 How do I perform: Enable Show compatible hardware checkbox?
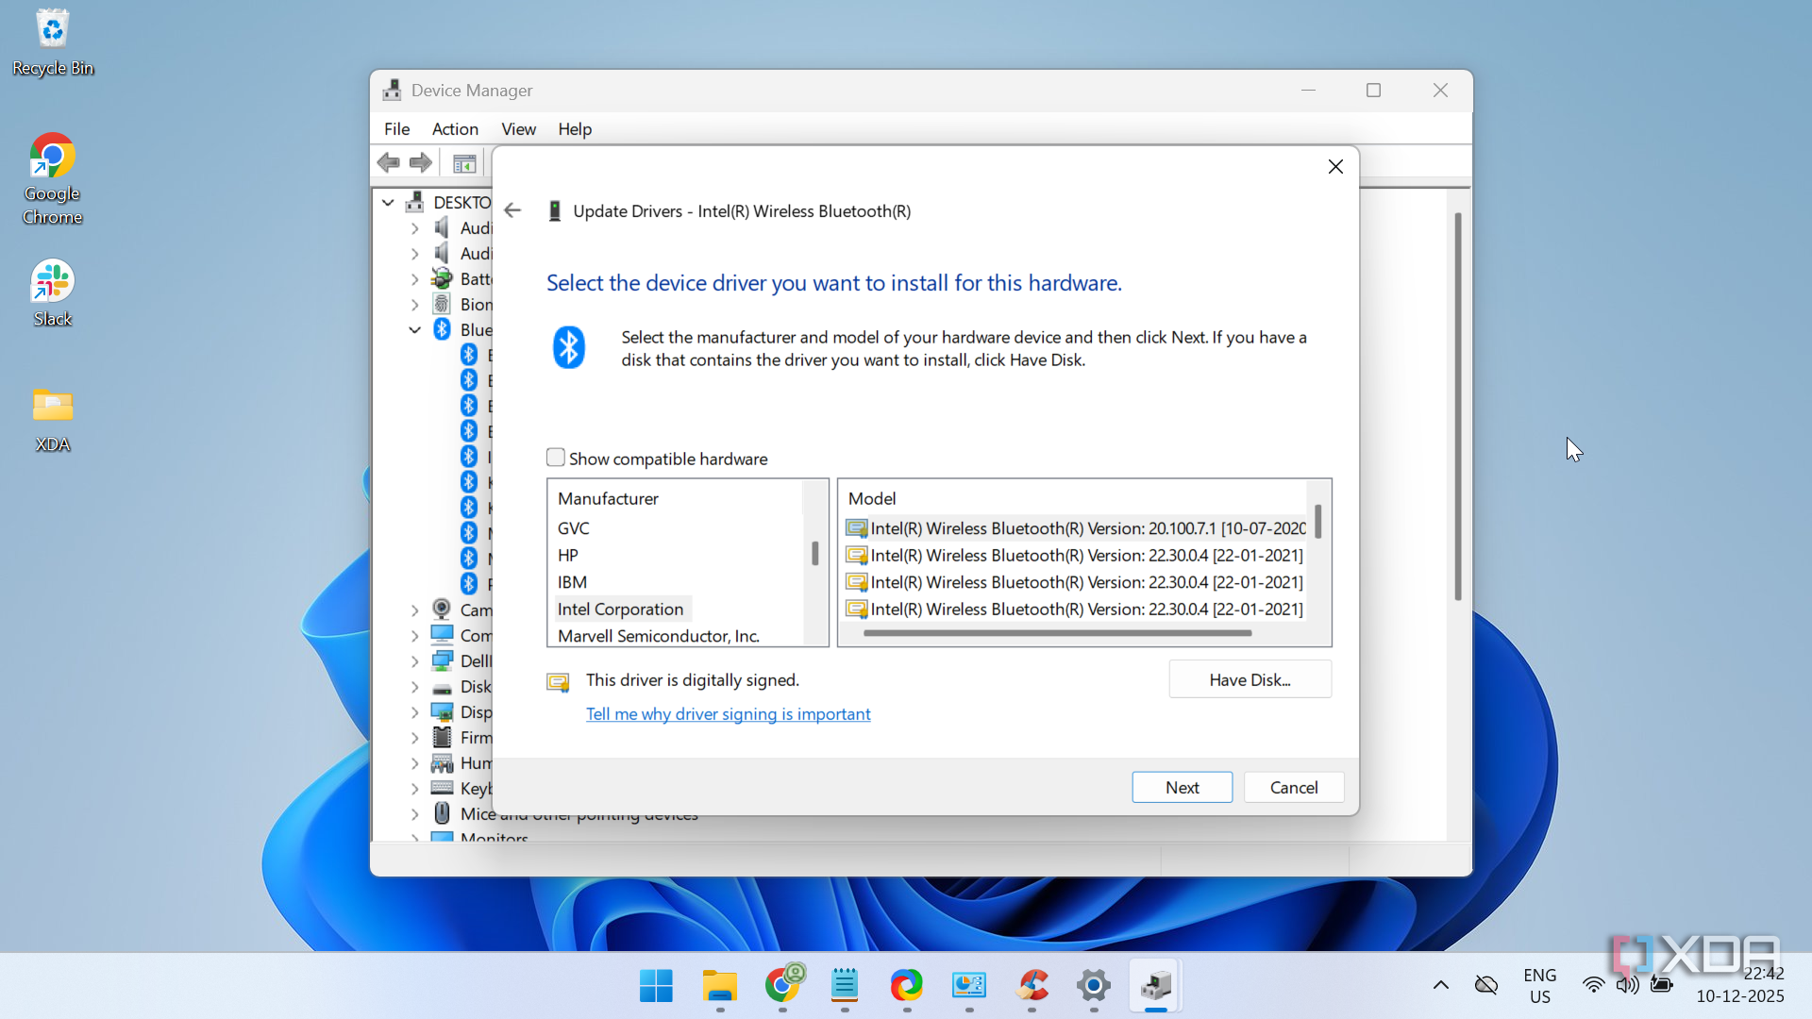(x=556, y=458)
